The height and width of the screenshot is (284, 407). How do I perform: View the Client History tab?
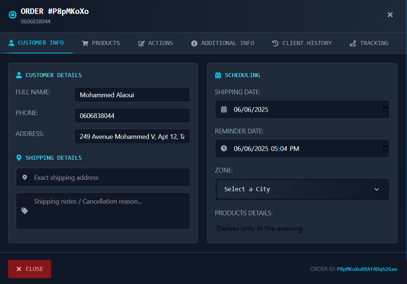pos(302,43)
